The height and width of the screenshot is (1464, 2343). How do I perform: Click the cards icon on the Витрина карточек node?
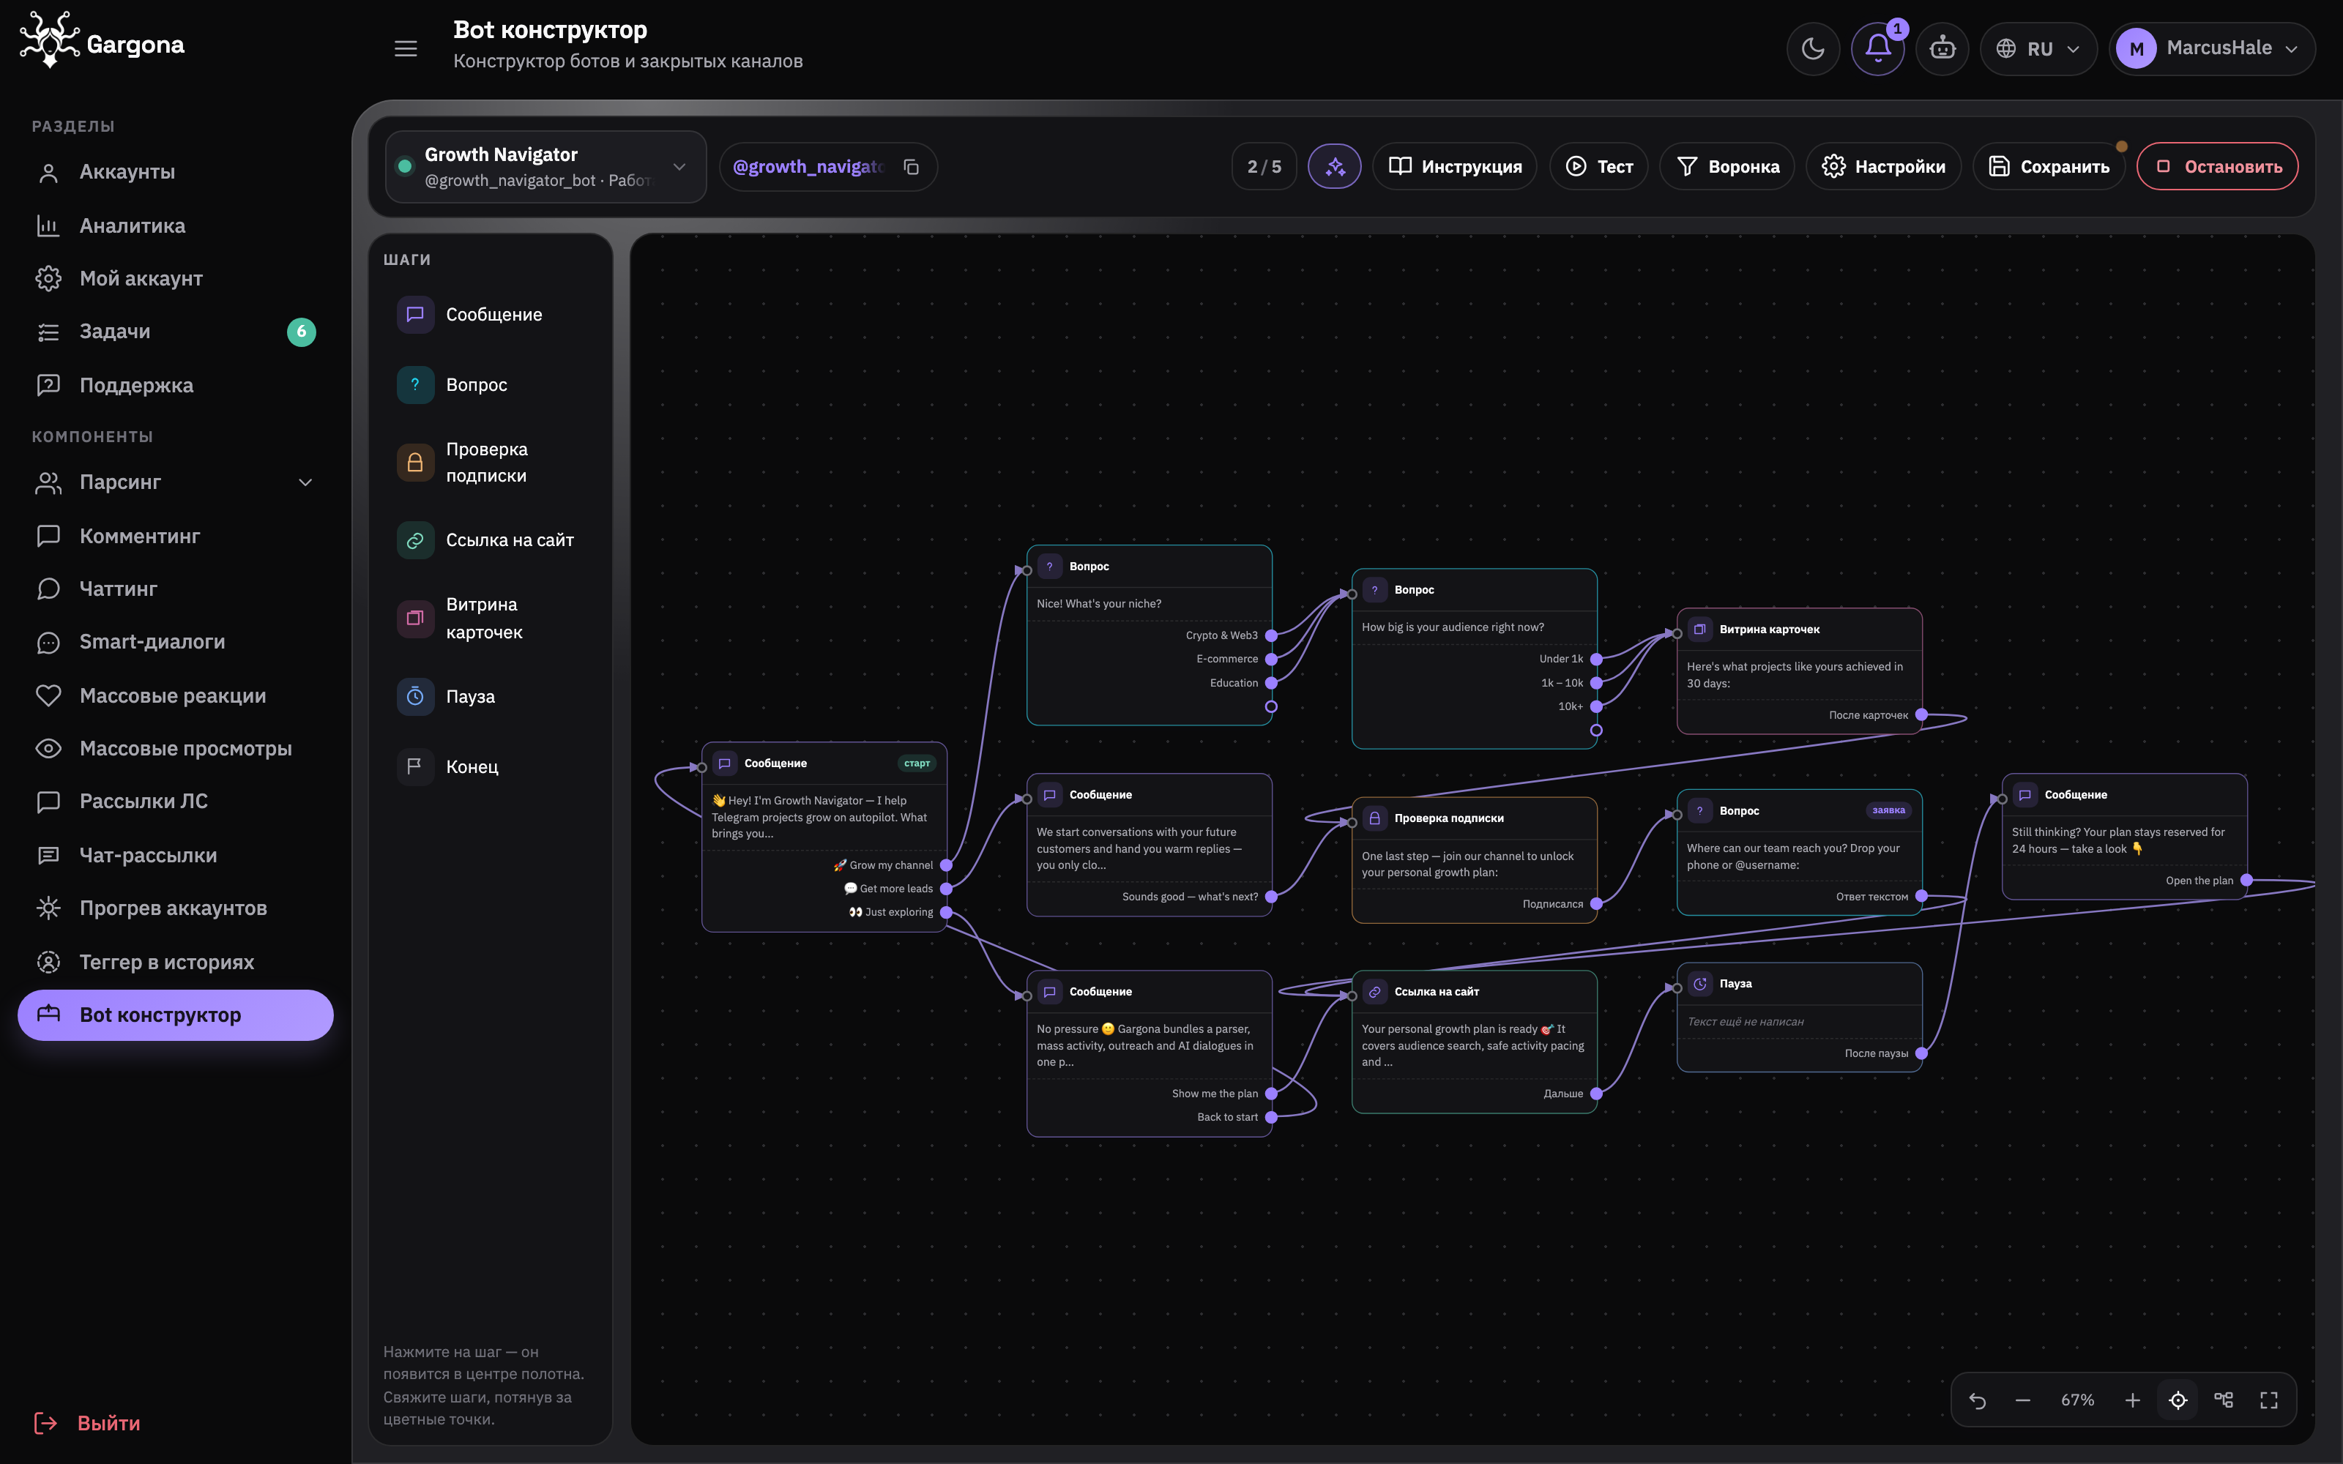click(x=1699, y=630)
